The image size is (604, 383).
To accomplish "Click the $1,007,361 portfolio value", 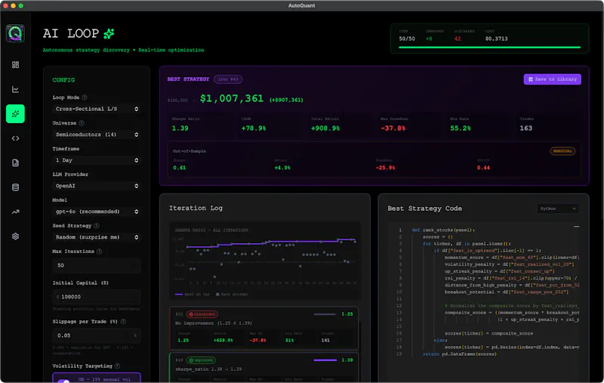I will click(232, 99).
